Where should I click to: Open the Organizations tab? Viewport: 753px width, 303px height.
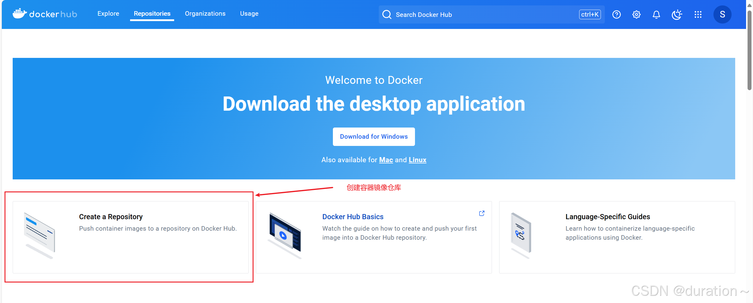click(205, 14)
